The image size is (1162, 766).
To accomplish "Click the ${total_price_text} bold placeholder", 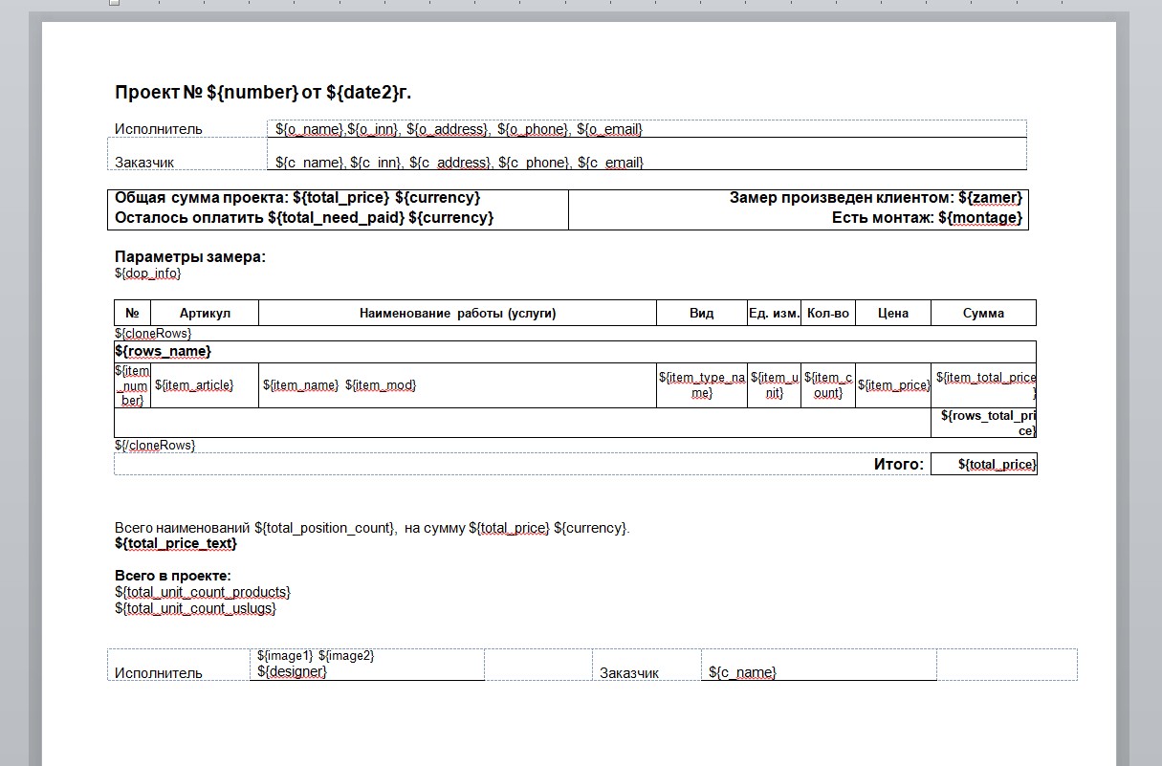I will coord(176,544).
